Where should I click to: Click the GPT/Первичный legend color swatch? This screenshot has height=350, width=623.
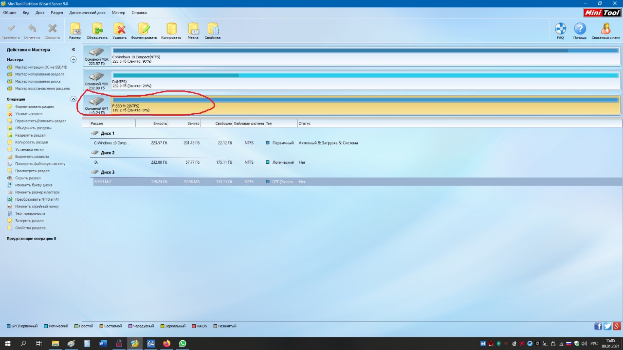(9, 326)
